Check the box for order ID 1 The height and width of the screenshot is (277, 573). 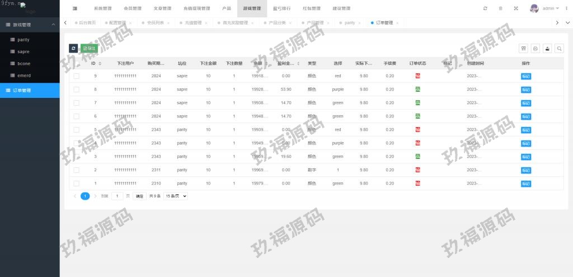(77, 183)
